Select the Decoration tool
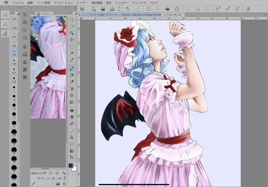Screen dimensions: 268x187 point(72,95)
